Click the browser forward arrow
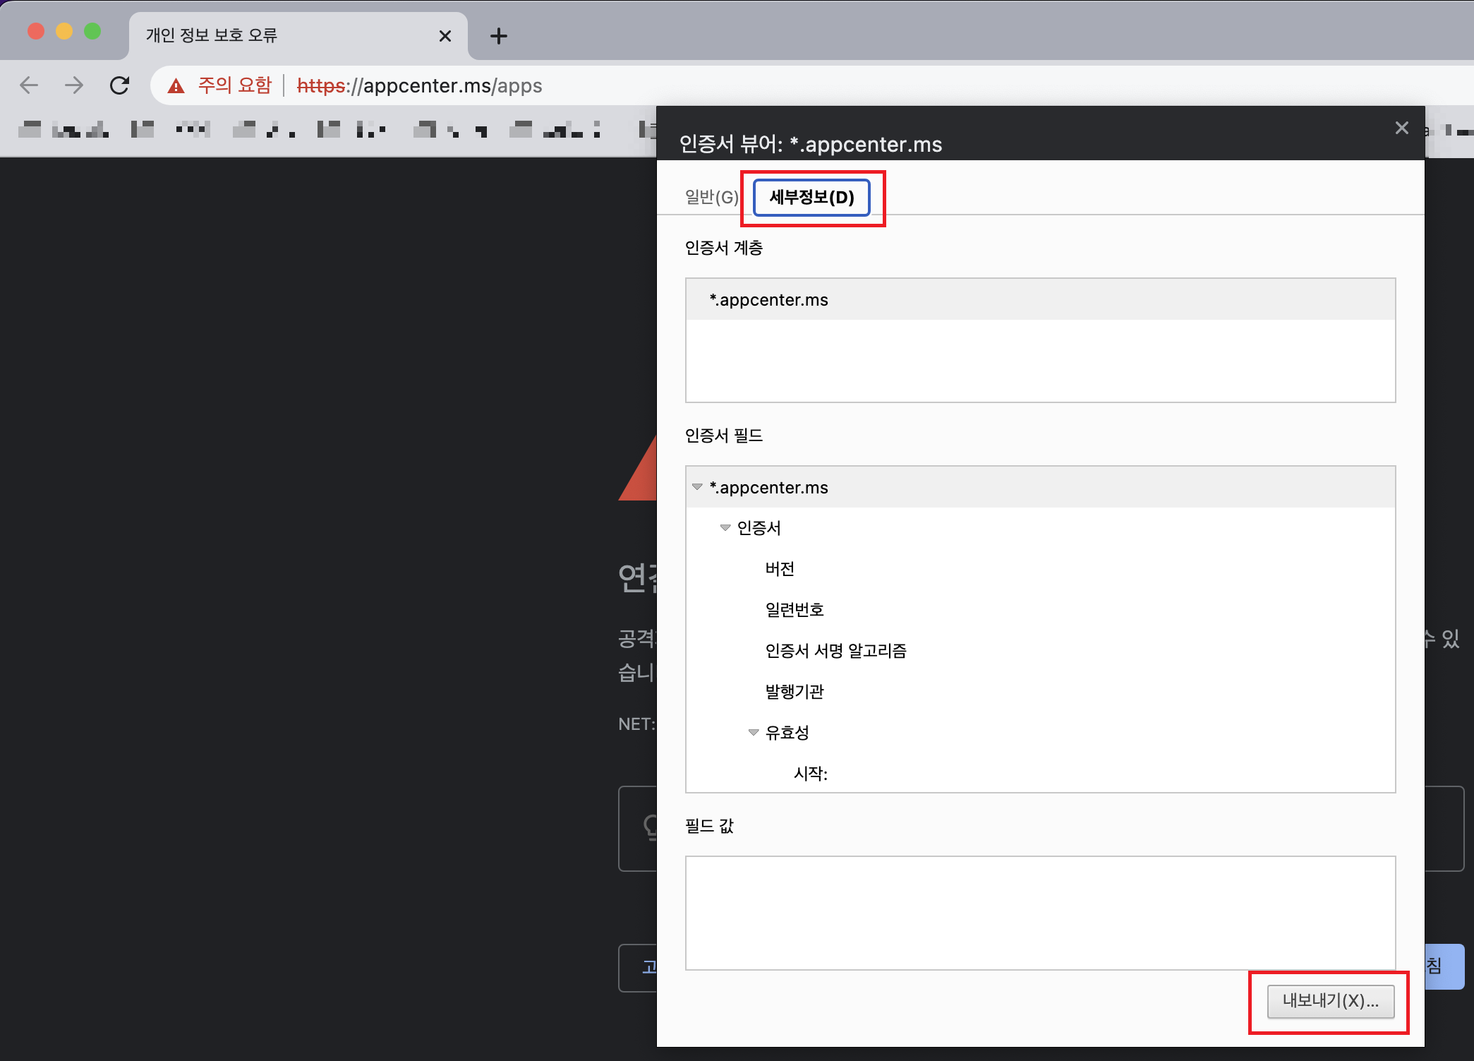The width and height of the screenshot is (1474, 1061). 74,85
